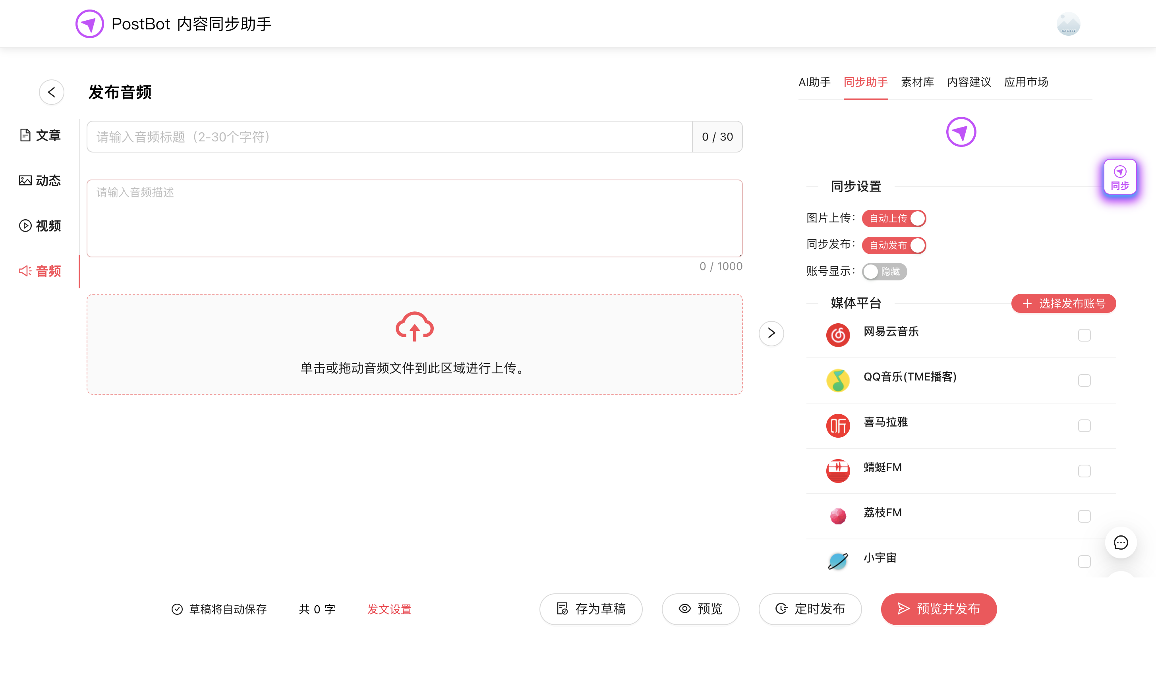1156x699 pixels.
Task: Click the Xiaoyuzhou (小宇宙) planet icon
Action: click(838, 561)
